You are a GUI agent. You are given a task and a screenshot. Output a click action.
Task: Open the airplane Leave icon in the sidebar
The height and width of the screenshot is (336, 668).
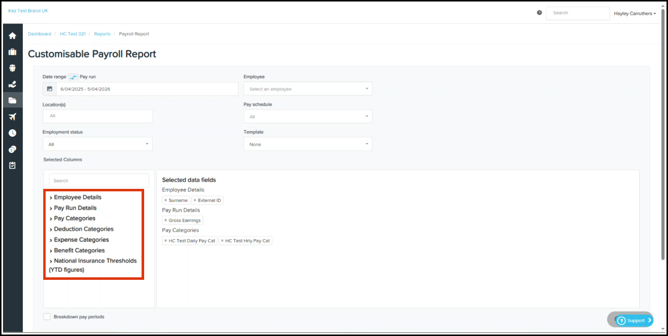12,116
